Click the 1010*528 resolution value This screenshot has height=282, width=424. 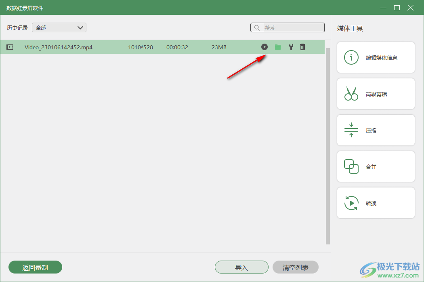coord(141,47)
